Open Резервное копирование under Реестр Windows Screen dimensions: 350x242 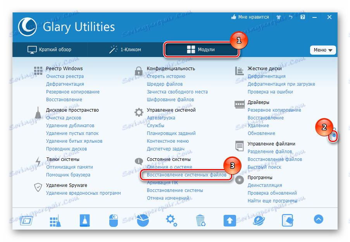coord(73,92)
